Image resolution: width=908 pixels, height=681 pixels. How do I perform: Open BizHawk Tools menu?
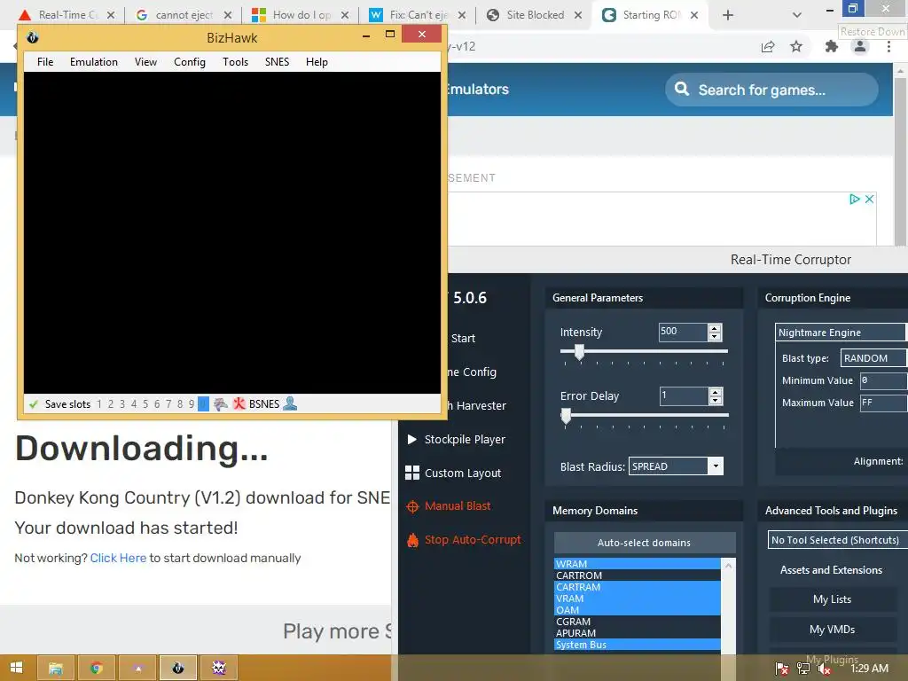tap(235, 62)
